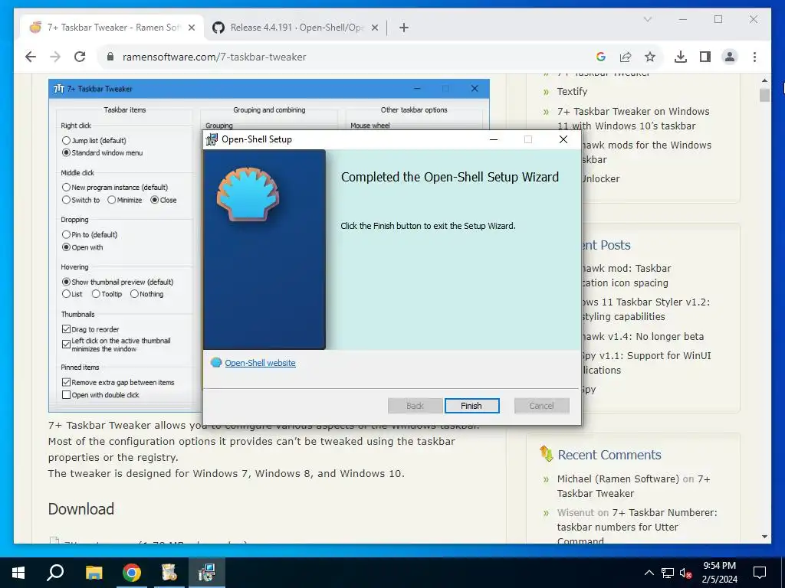Click the Open-Shell Setup title bar icon
785x588 pixels.
pos(212,139)
